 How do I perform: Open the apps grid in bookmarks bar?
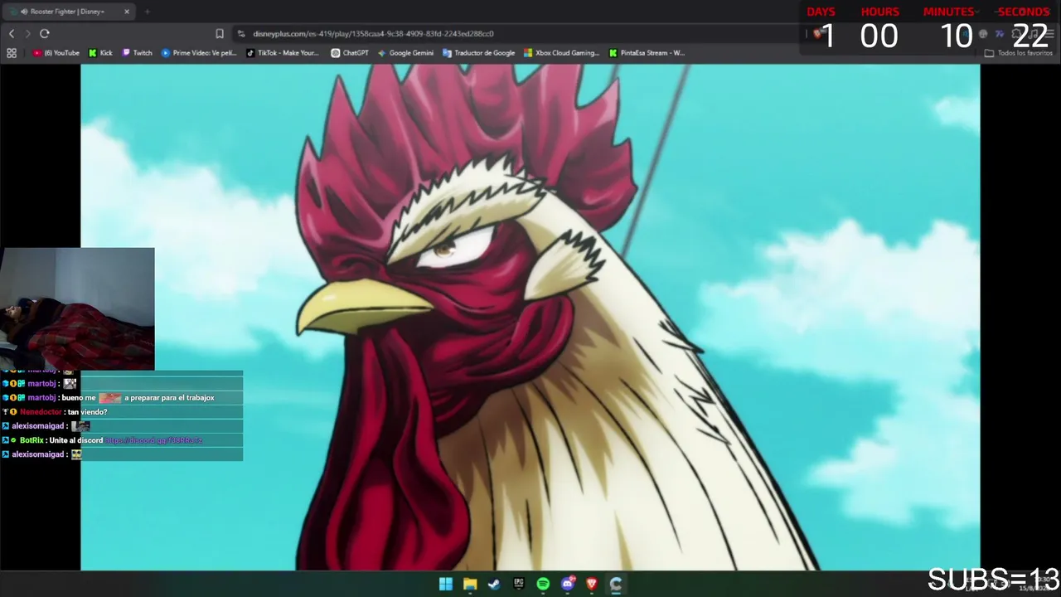(x=12, y=52)
